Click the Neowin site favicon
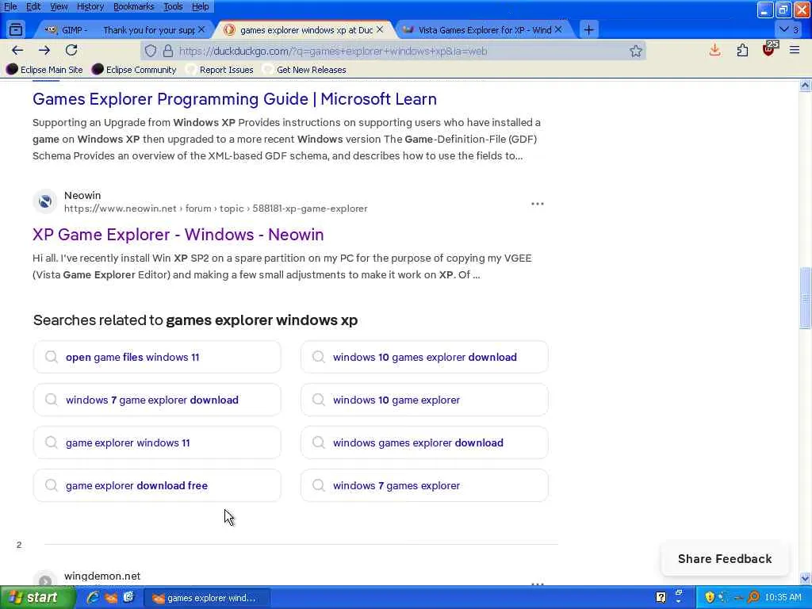This screenshot has width=812, height=609. tap(45, 201)
